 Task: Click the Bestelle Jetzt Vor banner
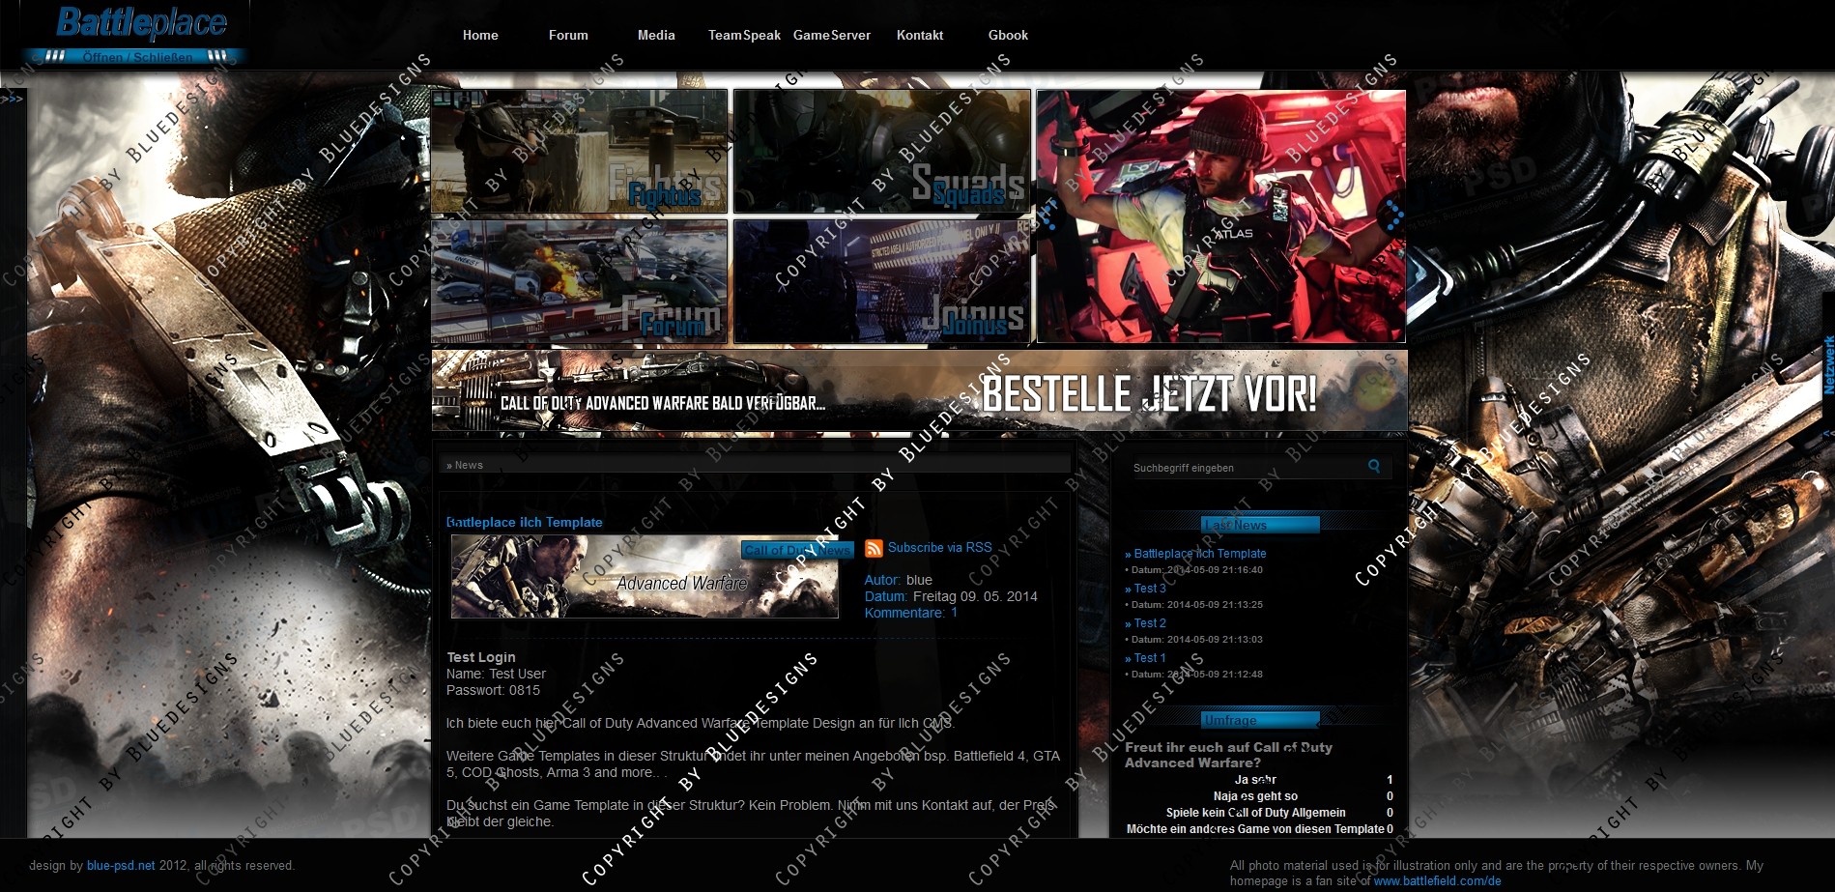point(919,390)
